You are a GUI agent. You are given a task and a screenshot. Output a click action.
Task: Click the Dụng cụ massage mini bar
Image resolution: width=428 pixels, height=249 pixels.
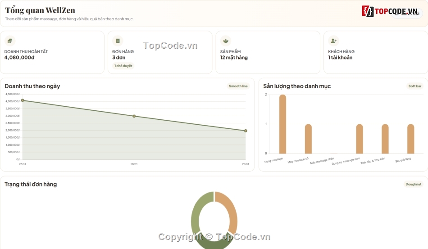coord(360,139)
